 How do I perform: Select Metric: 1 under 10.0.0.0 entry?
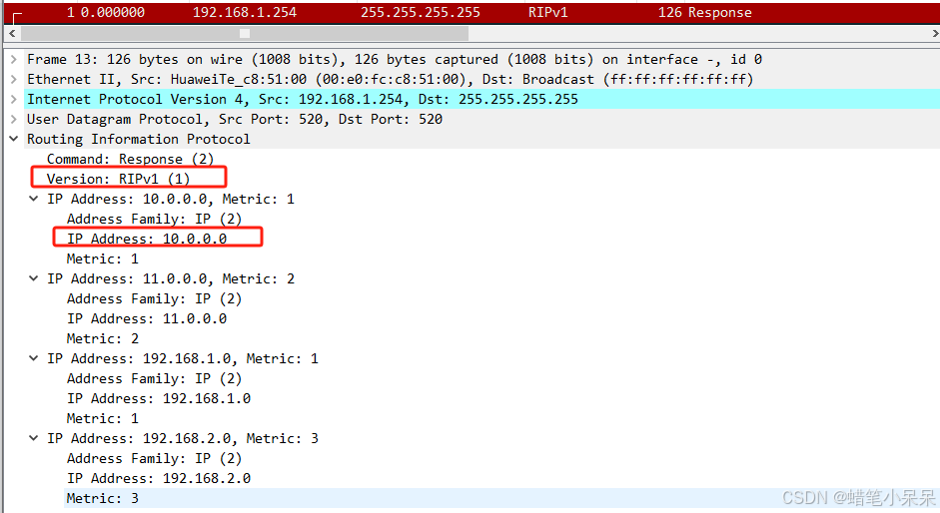click(x=103, y=258)
